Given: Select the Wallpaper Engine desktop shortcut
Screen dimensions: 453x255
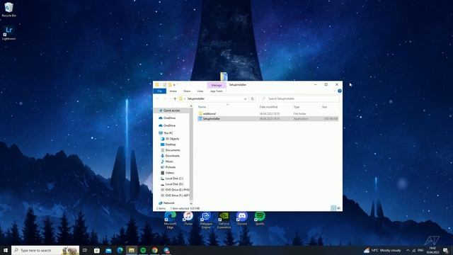Looking at the screenshot, I should tap(206, 220).
